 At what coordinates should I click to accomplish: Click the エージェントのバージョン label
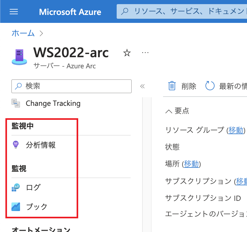click(x=206, y=214)
